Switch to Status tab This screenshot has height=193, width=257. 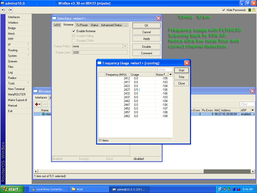(x=94, y=25)
